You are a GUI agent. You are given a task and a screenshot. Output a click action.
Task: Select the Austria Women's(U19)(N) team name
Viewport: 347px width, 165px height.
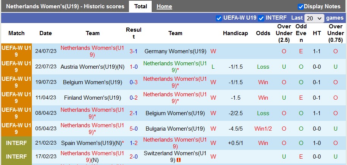coord(93,67)
